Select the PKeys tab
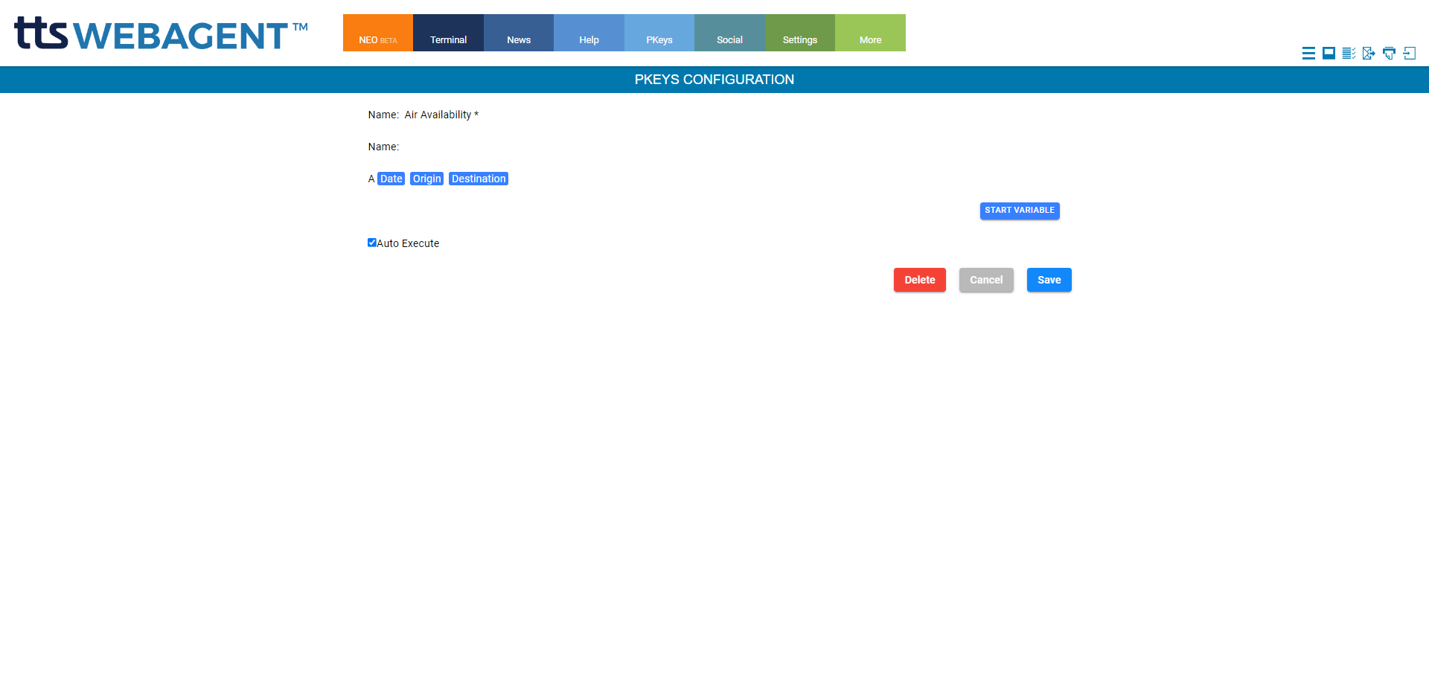1429x695 pixels. click(659, 33)
